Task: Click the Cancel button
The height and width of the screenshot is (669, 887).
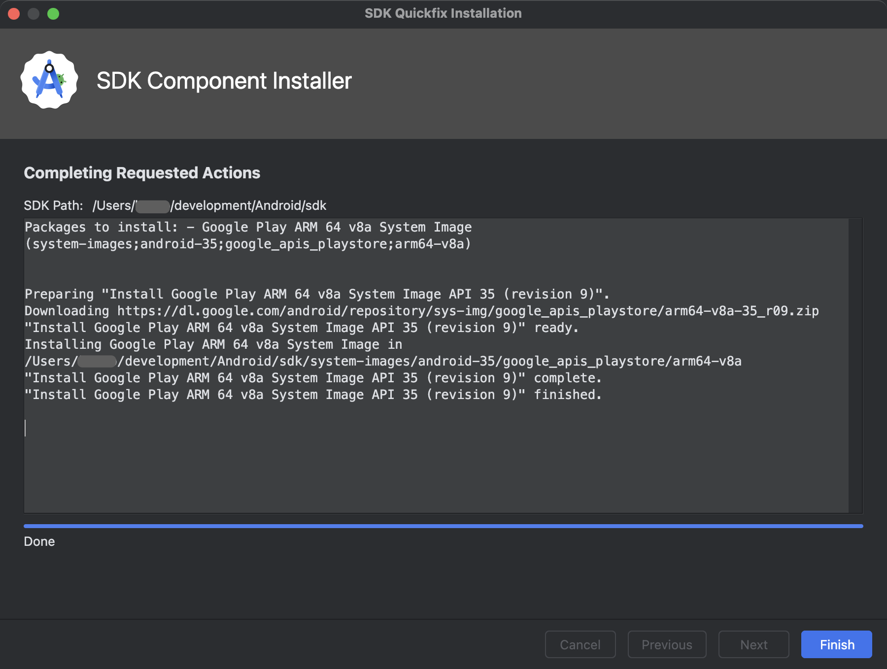Action: [x=580, y=644]
